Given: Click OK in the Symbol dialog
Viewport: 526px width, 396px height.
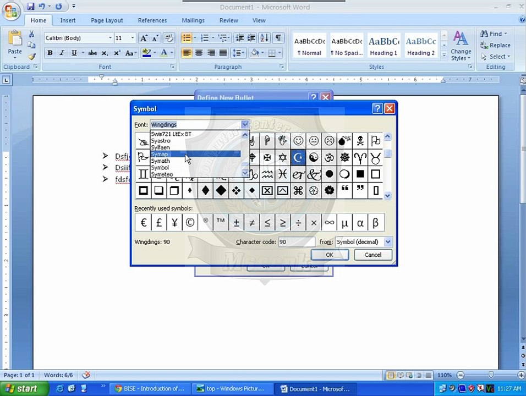Looking at the screenshot, I should click(x=330, y=255).
